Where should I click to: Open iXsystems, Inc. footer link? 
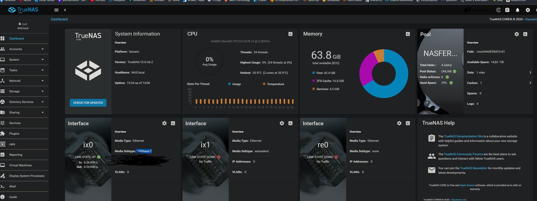point(459,200)
